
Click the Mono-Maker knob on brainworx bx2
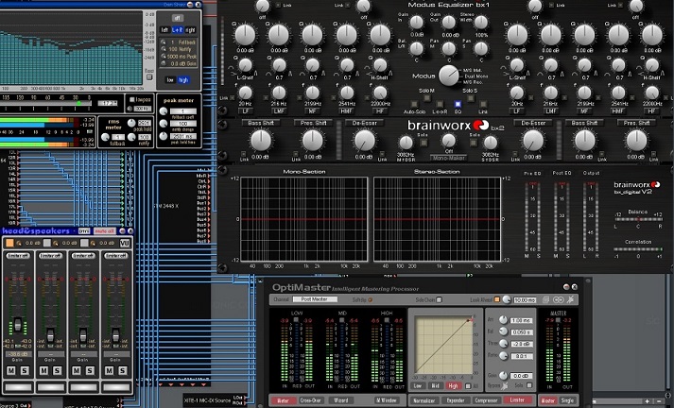448,140
